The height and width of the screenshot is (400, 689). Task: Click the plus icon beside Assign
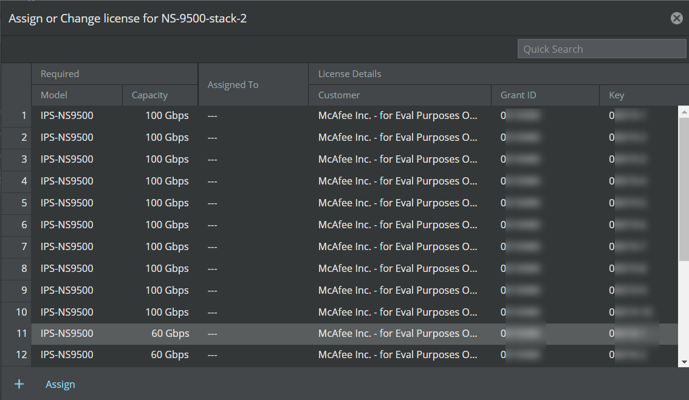(19, 384)
